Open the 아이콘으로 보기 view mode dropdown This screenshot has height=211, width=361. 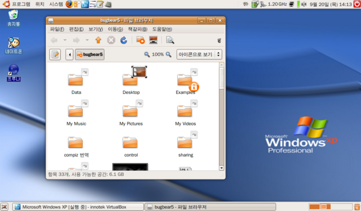pyautogui.click(x=199, y=55)
